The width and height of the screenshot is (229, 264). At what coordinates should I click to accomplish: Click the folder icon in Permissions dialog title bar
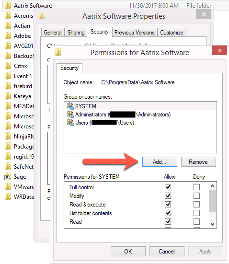coord(58,52)
